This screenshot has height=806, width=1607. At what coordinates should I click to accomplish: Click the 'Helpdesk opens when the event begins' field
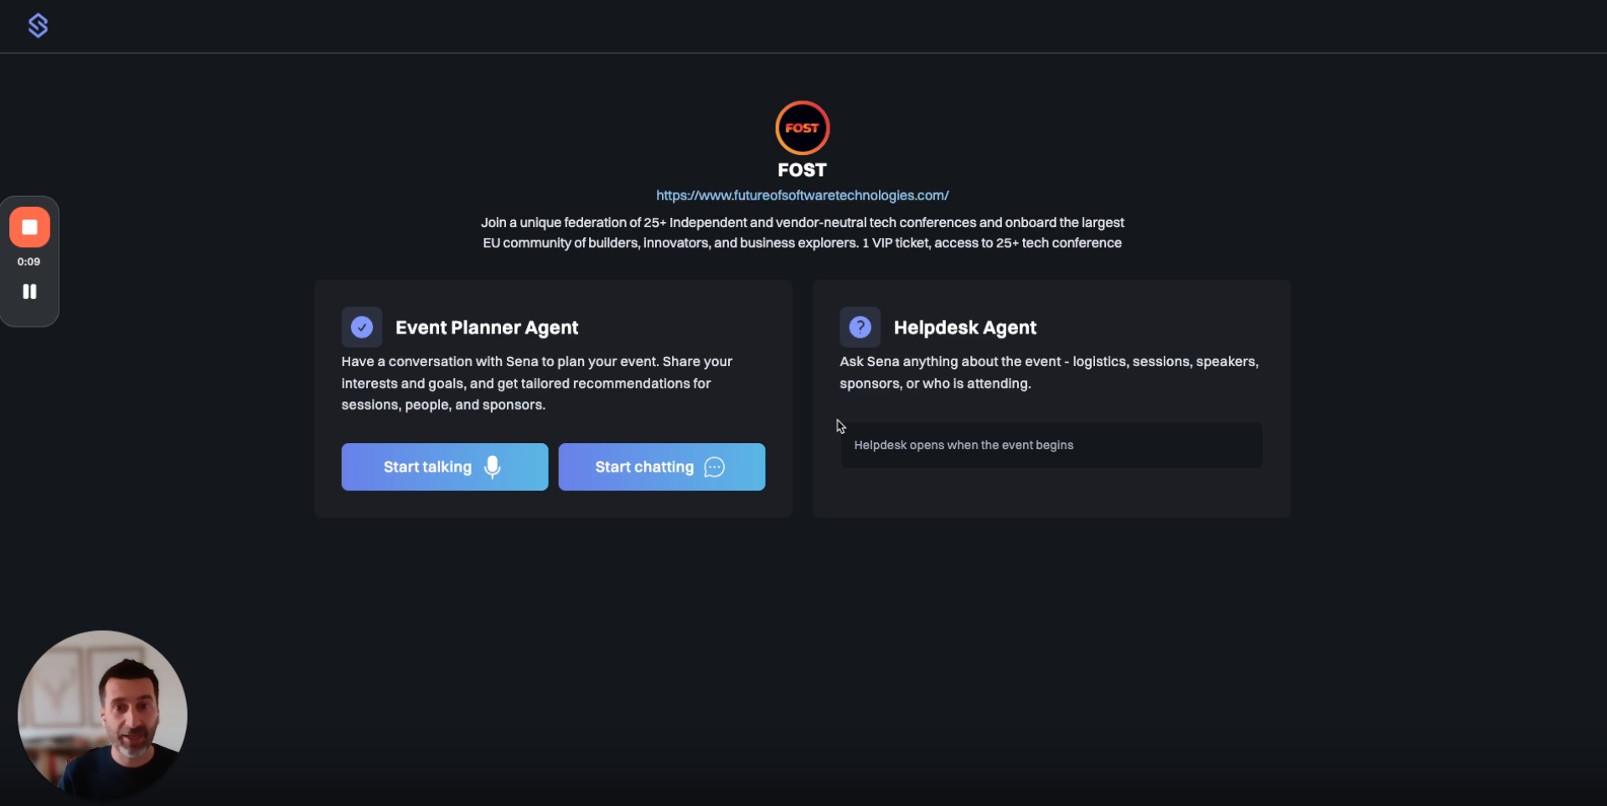click(x=1051, y=445)
